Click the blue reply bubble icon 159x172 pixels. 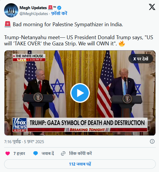36,153
